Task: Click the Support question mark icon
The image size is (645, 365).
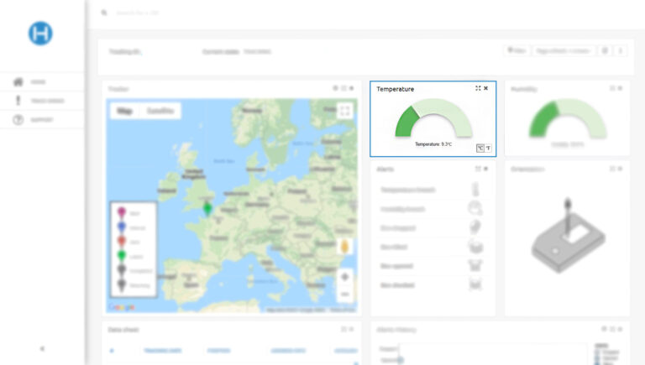Action: pos(18,120)
